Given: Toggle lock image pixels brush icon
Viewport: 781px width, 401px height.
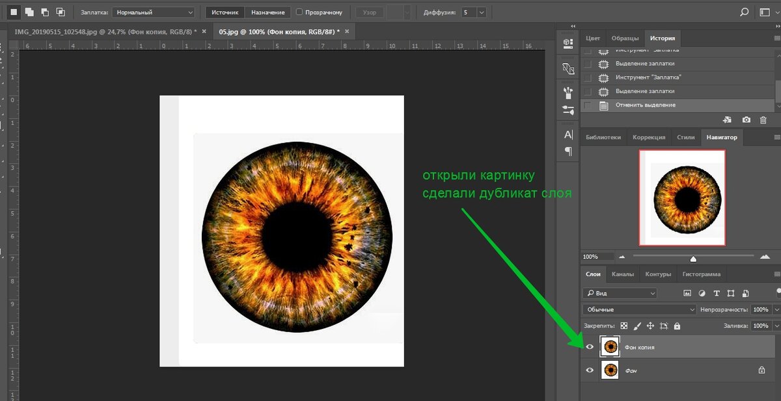Looking at the screenshot, I should [x=637, y=326].
